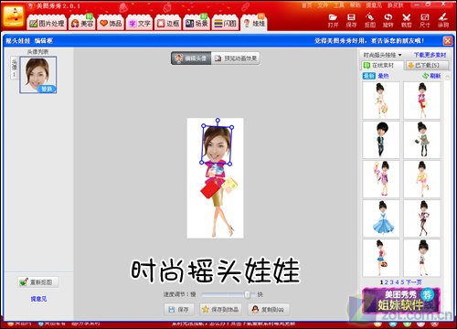
Task: Click the 打开 open-file toolbar icon
Action: pos(333,20)
